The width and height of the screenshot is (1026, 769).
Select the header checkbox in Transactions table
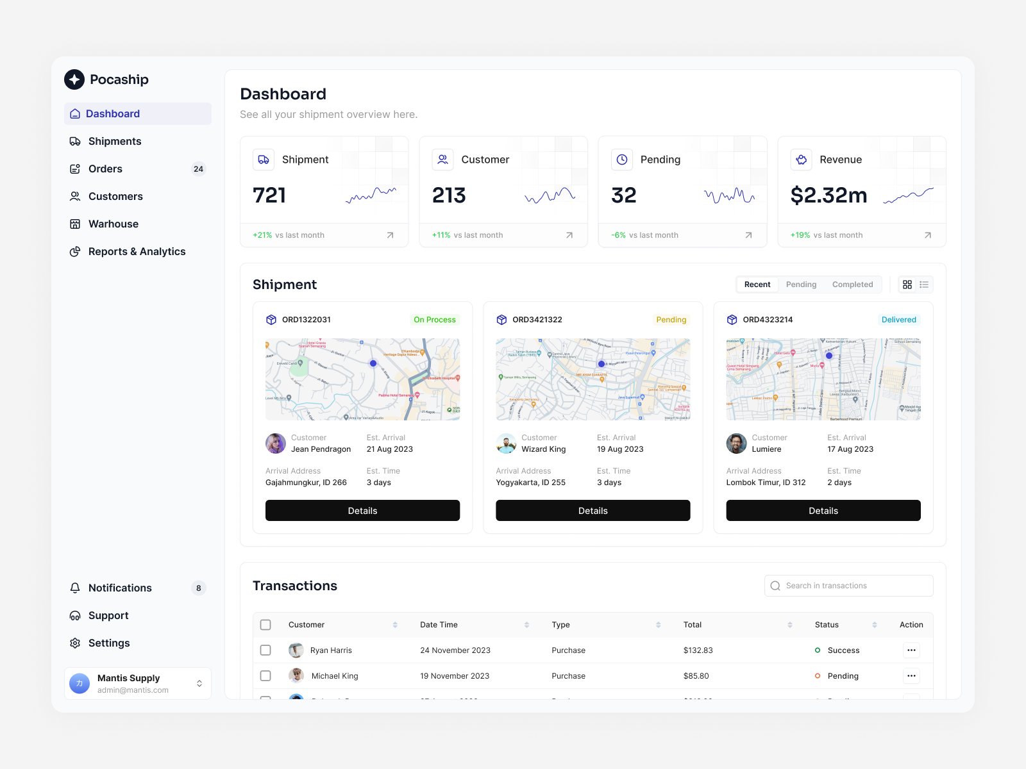point(265,624)
